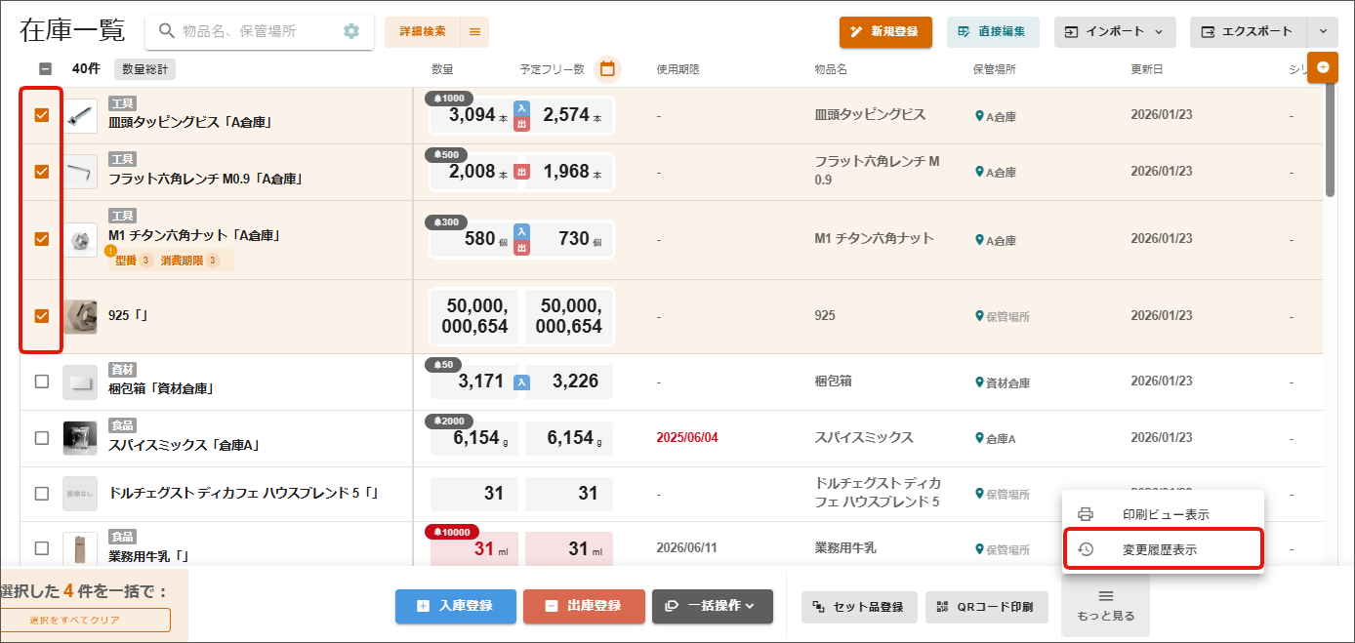Click the 新規登録 button
This screenshot has height=643, width=1355.
point(885,32)
